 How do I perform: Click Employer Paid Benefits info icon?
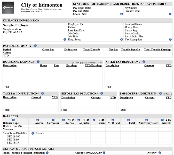(x=161, y=93)
